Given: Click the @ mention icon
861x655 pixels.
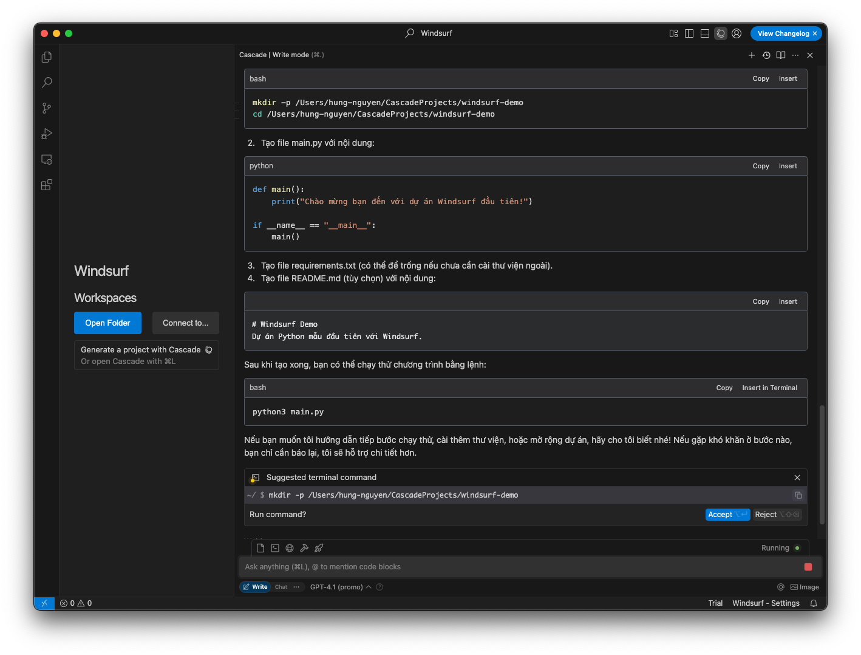Looking at the screenshot, I should tap(781, 587).
